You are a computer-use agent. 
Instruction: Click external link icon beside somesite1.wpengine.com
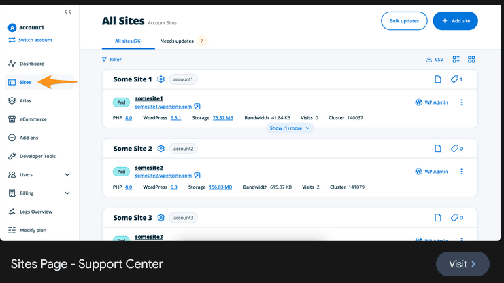(197, 107)
